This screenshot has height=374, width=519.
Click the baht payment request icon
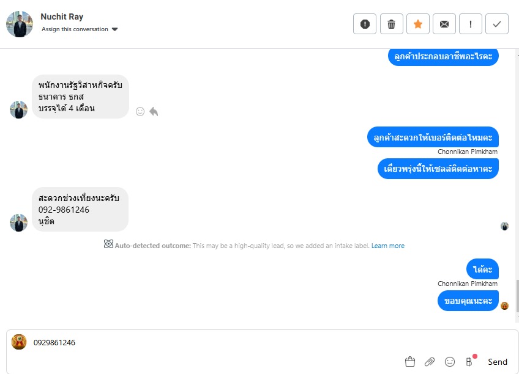coord(469,362)
